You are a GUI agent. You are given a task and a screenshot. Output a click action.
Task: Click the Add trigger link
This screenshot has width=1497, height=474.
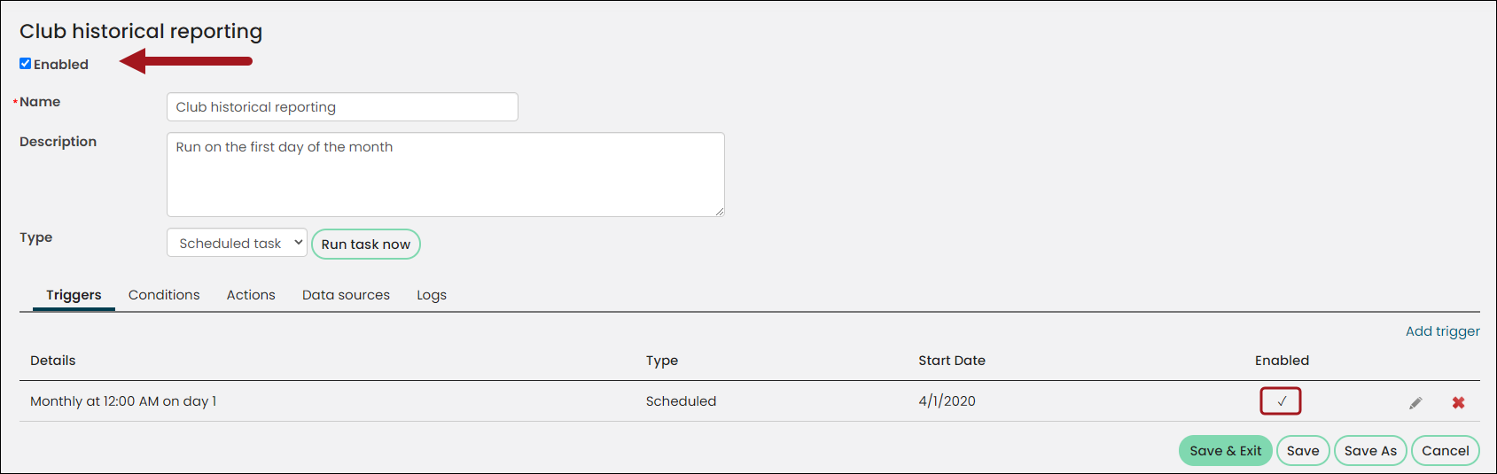(x=1442, y=331)
